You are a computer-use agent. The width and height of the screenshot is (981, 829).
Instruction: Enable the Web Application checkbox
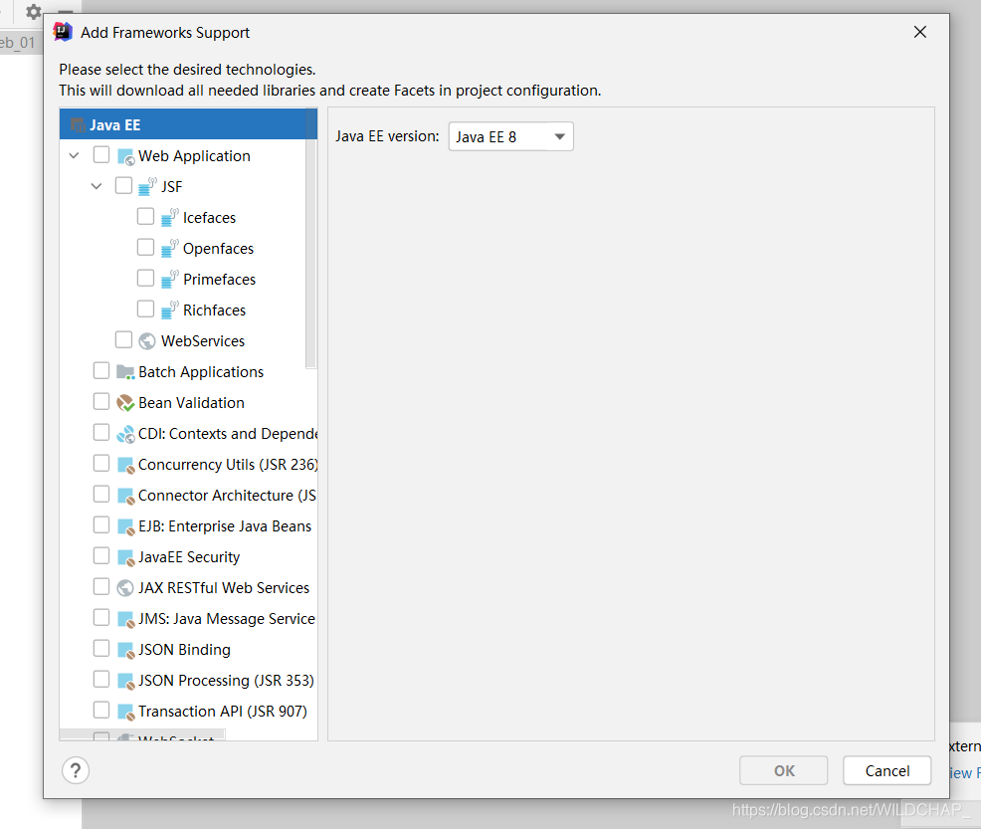click(101, 154)
